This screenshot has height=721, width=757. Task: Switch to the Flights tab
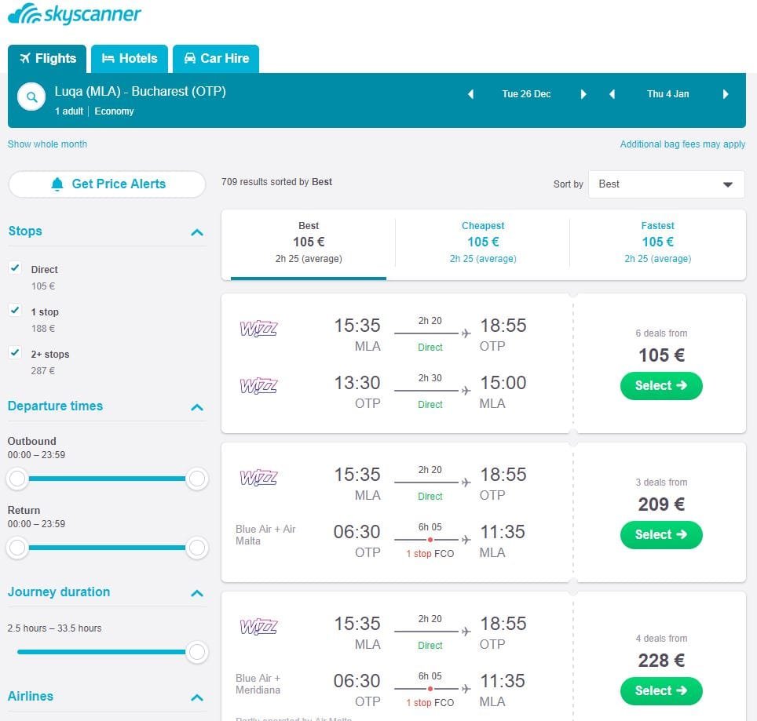[x=47, y=58]
